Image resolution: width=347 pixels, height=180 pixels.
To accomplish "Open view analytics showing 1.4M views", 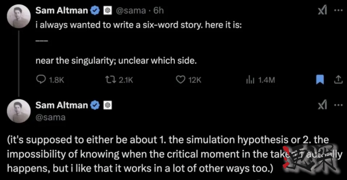I will [x=249, y=80].
